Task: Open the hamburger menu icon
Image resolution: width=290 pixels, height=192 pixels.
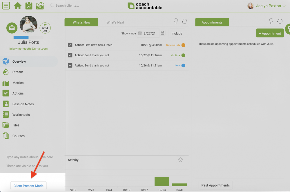Action: pos(6,6)
